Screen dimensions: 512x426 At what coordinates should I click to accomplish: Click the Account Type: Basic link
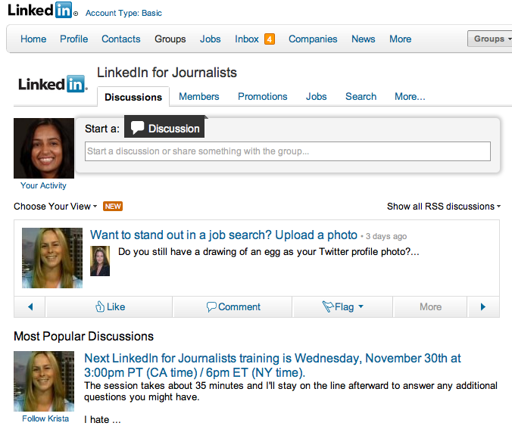(123, 13)
